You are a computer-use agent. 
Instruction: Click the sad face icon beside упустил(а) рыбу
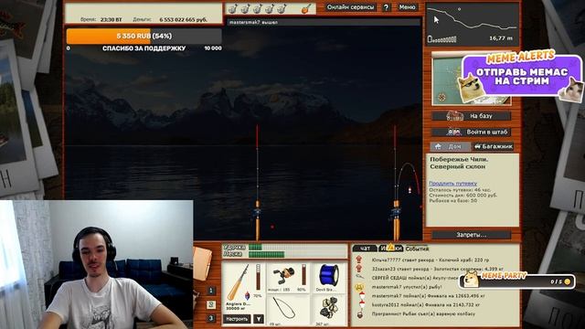pos(359,287)
